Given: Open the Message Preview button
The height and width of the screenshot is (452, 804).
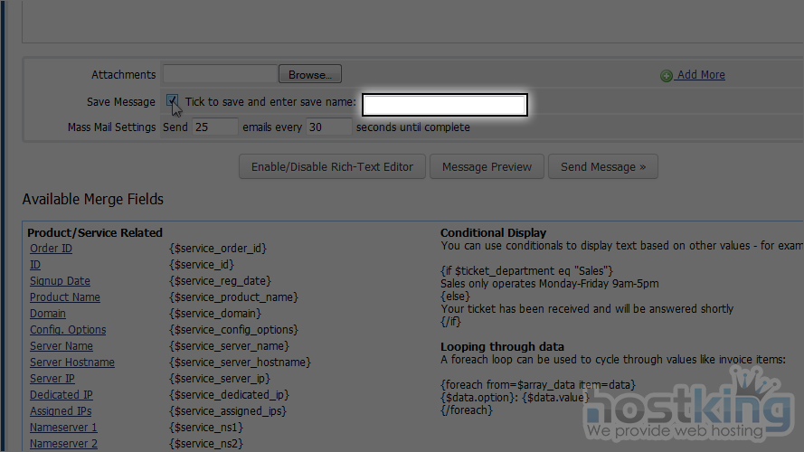Looking at the screenshot, I should [x=487, y=166].
